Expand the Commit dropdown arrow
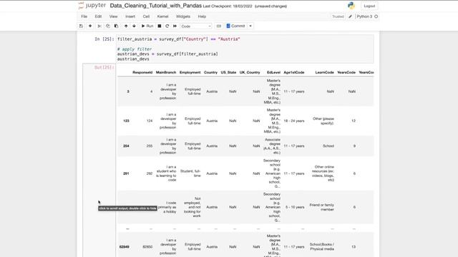 tap(250, 26)
